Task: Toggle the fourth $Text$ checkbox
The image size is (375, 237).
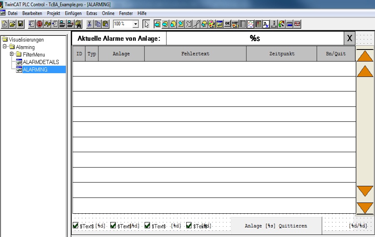Action: point(189,225)
